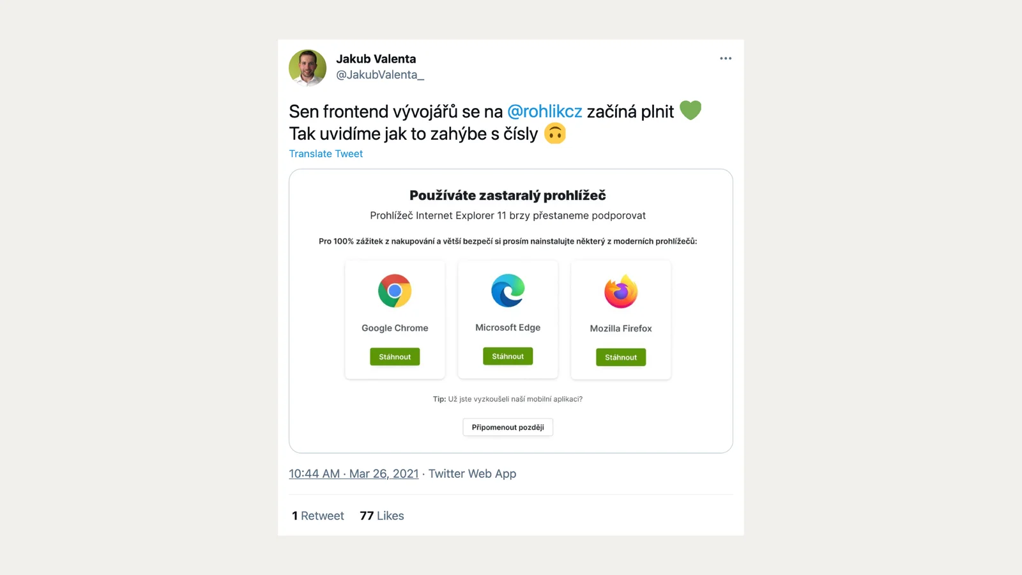Viewport: 1022px width, 575px height.
Task: Click Jakub Valenta's profile picture
Action: [307, 68]
